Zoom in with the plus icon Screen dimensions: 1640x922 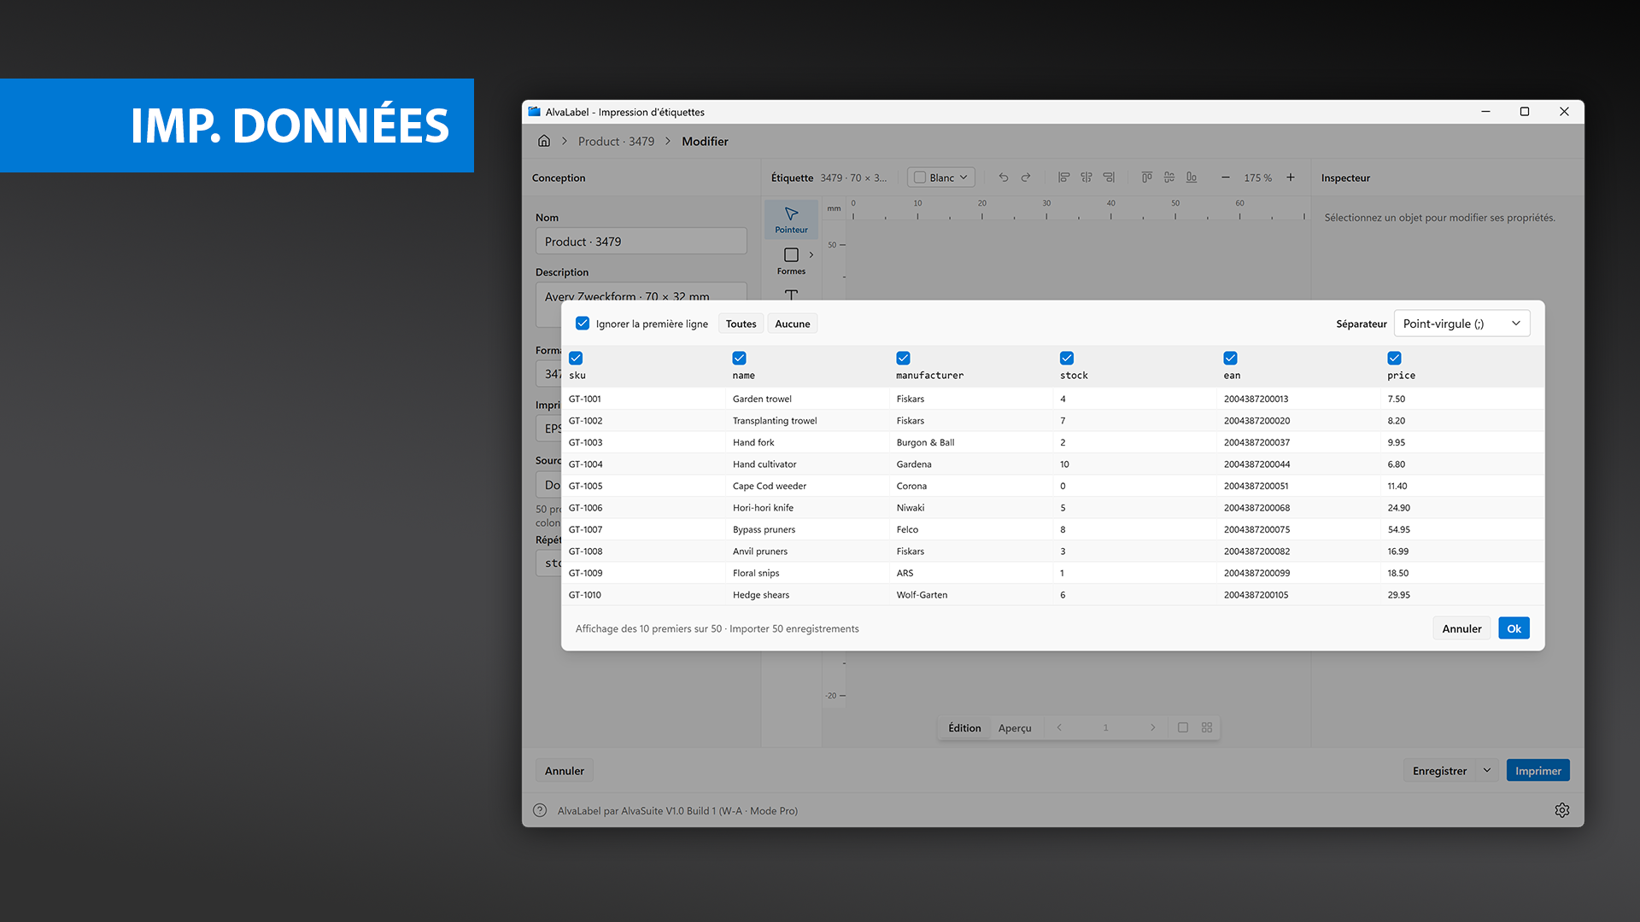pyautogui.click(x=1291, y=178)
